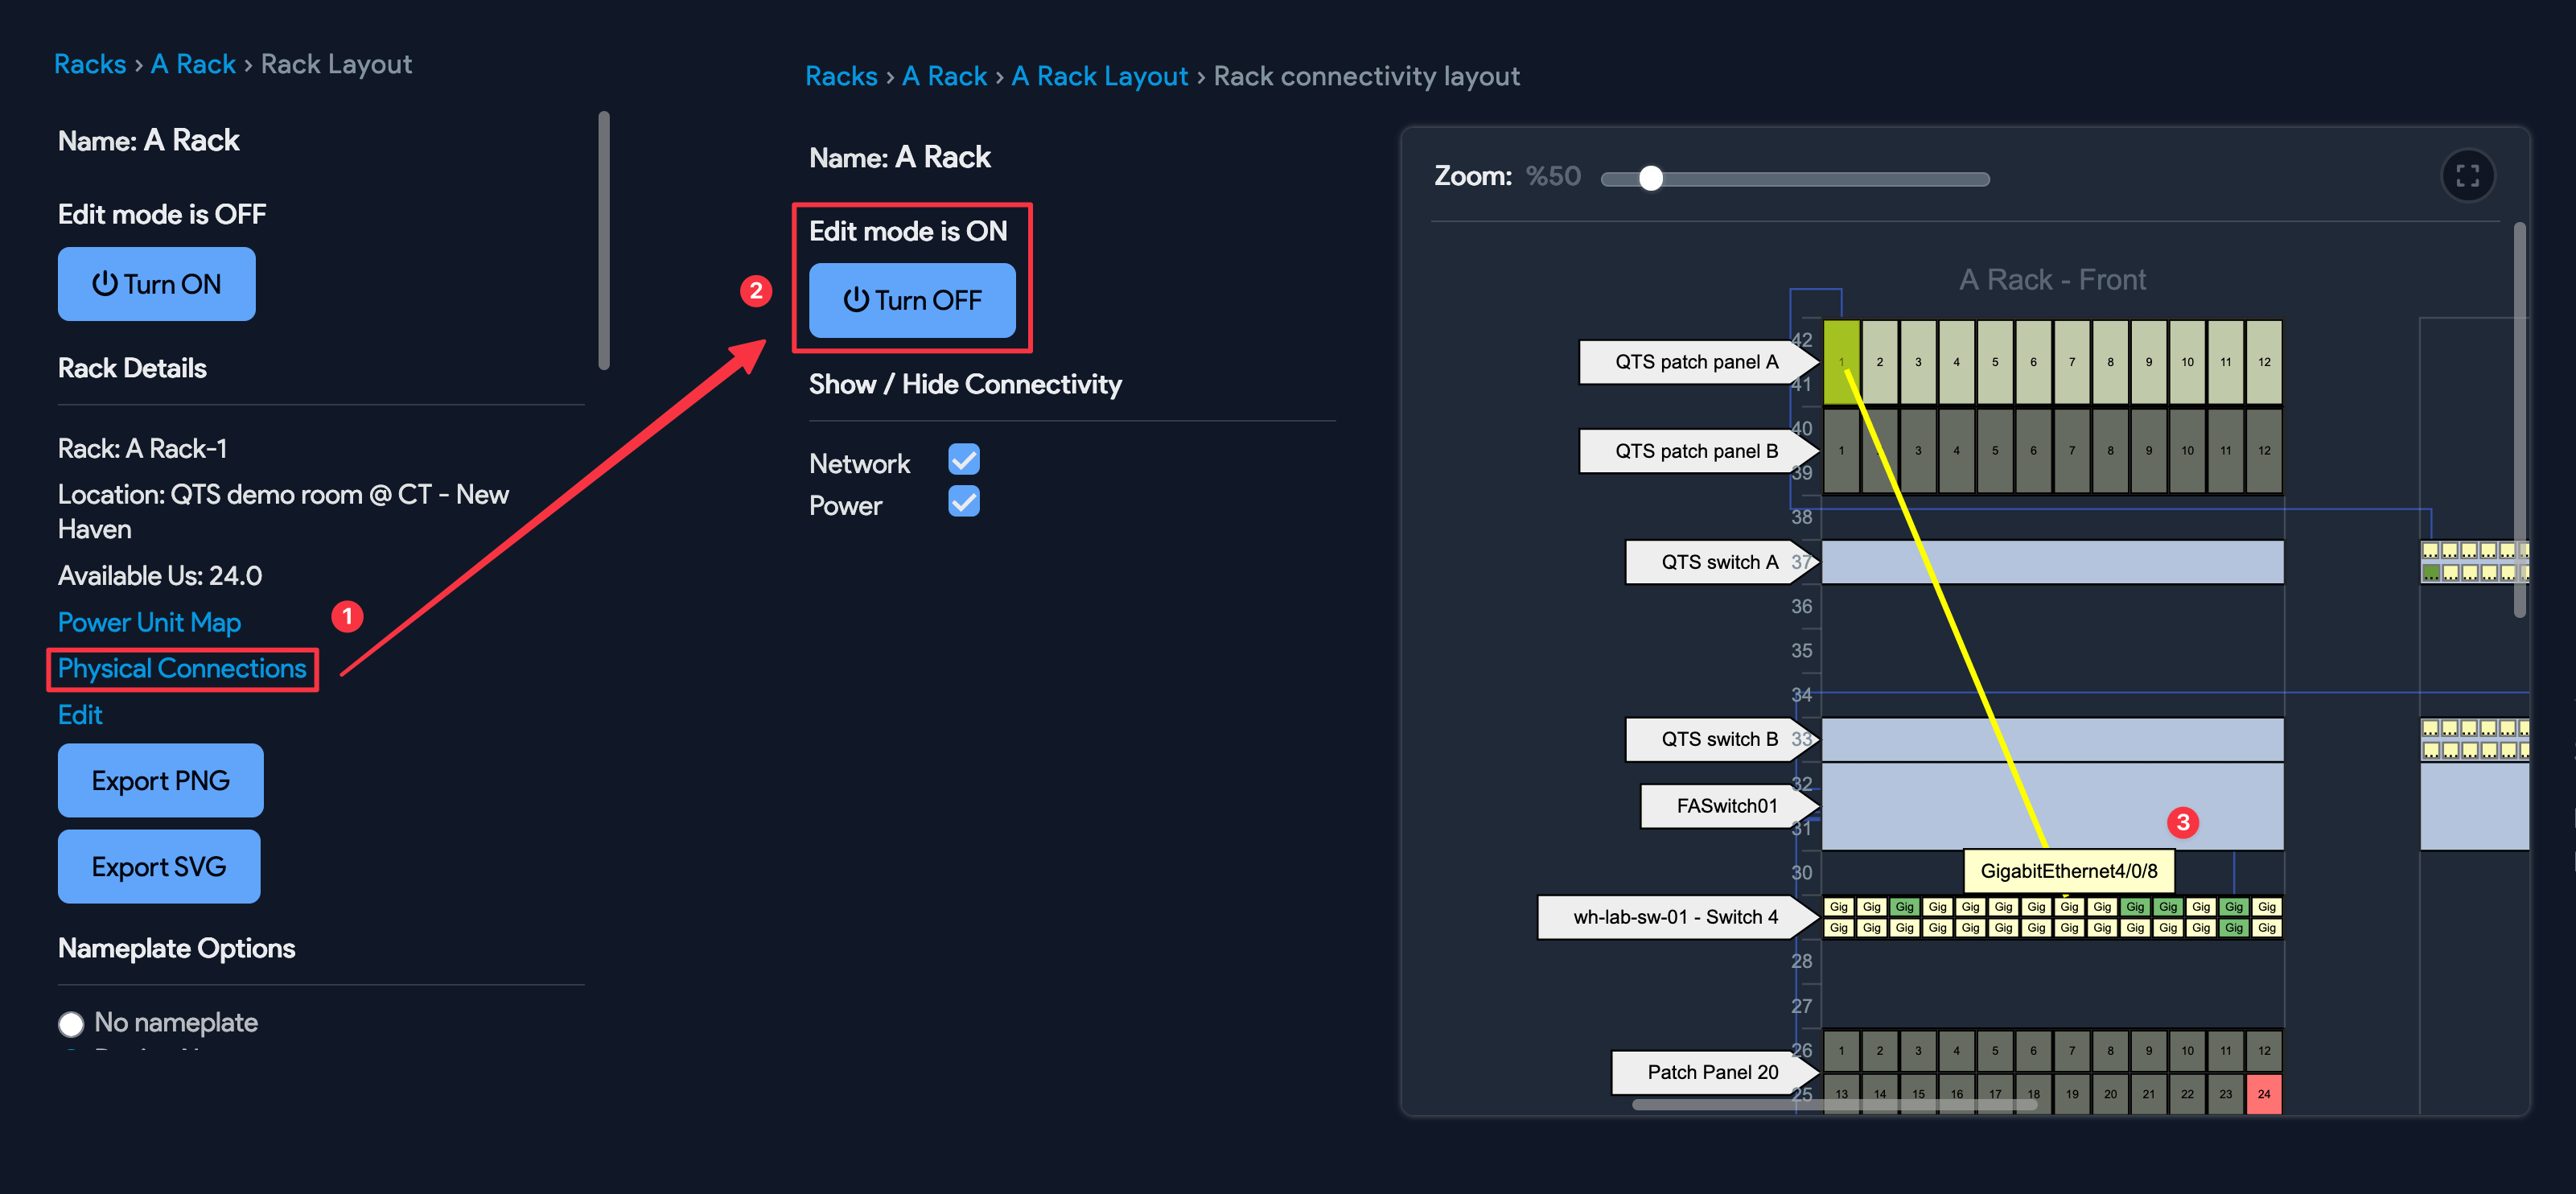
Task: Open the Power Unit Map link
Action: [149, 622]
